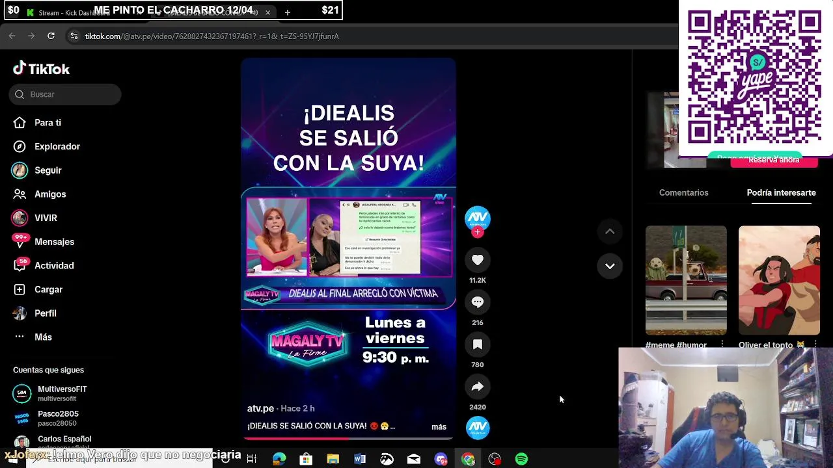Image resolution: width=833 pixels, height=468 pixels.
Task: Follow atv.pe using the red plus badge
Action: click(478, 232)
